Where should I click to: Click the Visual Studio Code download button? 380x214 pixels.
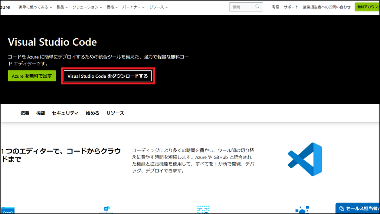pyautogui.click(x=108, y=76)
